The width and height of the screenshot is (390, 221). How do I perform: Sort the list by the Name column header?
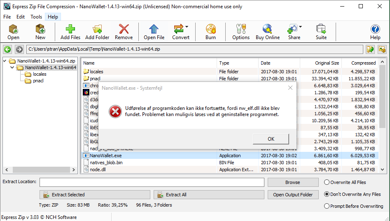pyautogui.click(x=149, y=63)
